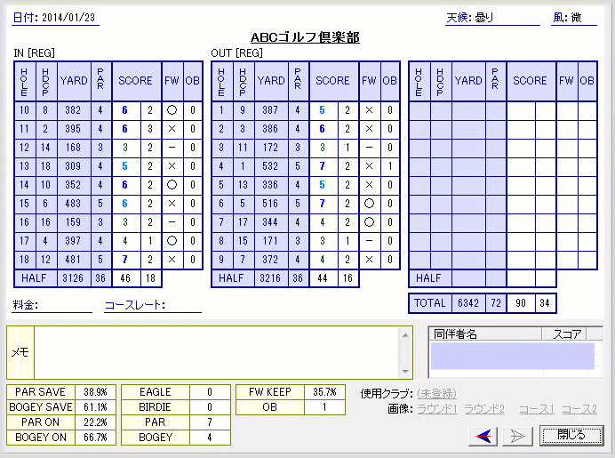
Task: Click the IN [REG] table label
Action: pos(34,53)
